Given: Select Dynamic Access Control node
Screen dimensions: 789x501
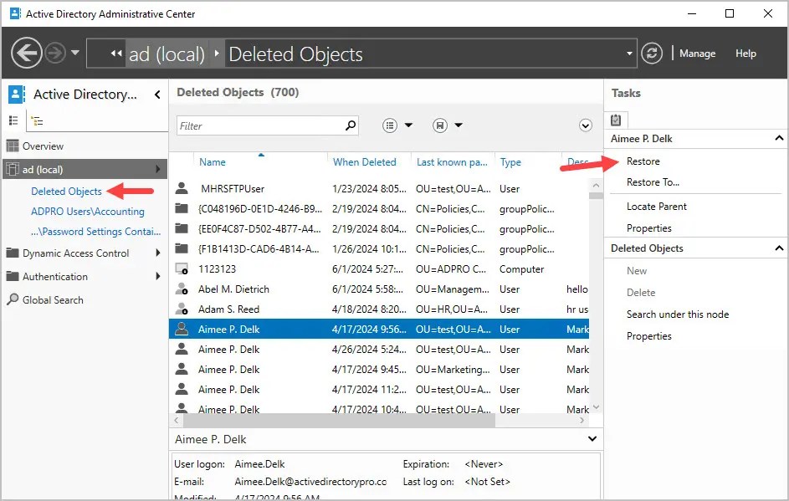Looking at the screenshot, I should [x=75, y=253].
